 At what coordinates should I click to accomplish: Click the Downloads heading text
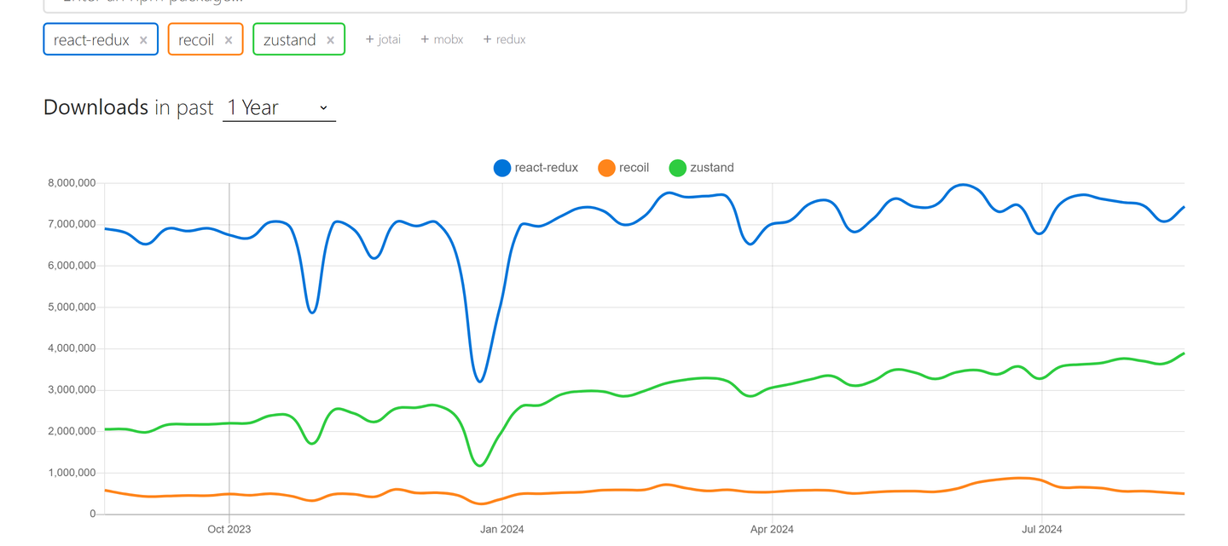96,107
